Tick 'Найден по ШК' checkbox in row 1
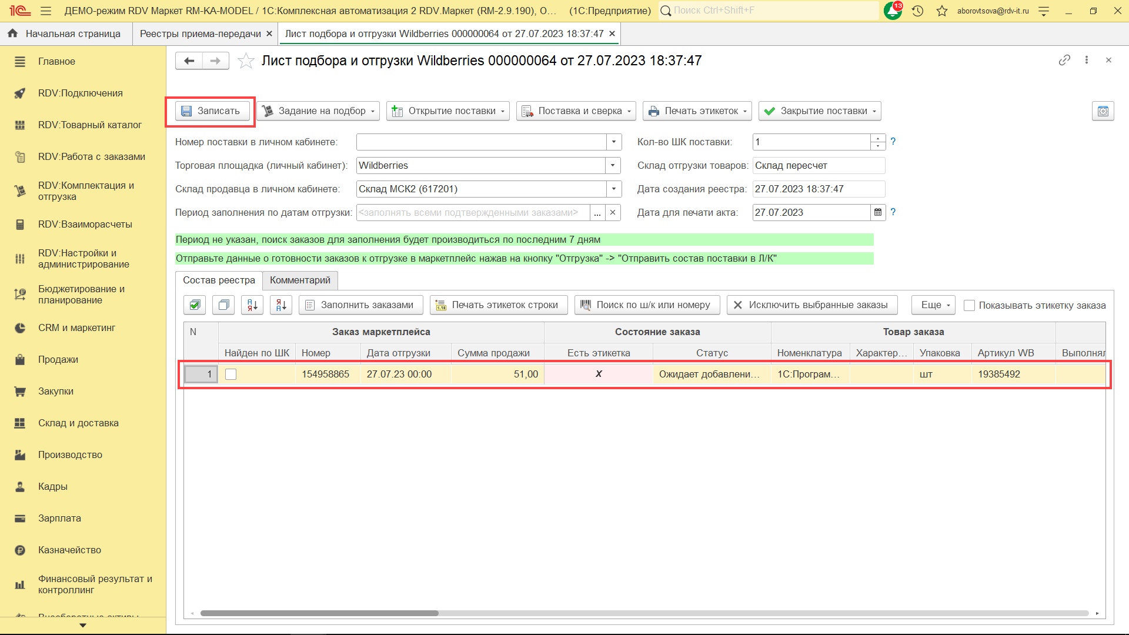Image resolution: width=1129 pixels, height=635 pixels. click(231, 375)
